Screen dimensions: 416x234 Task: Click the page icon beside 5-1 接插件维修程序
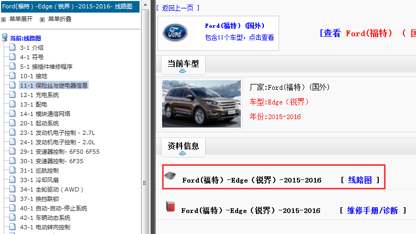click(x=13, y=66)
